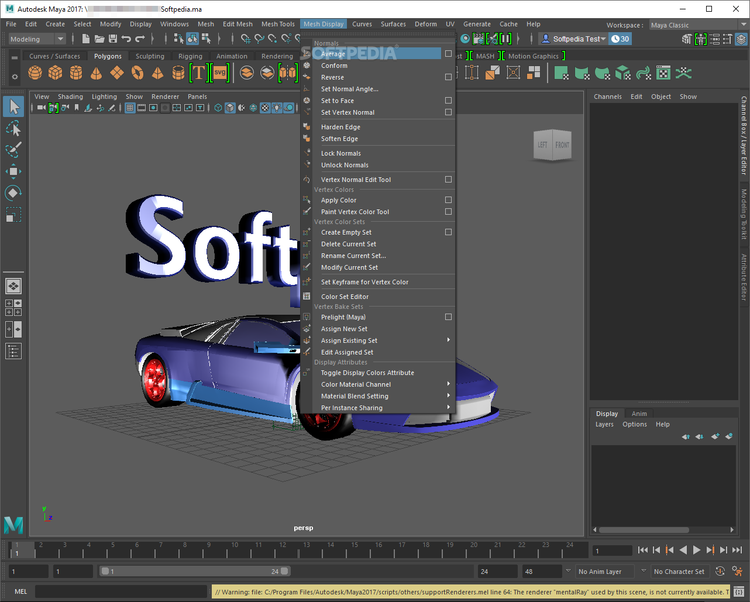Select the Rotate tool in toolbox
The image size is (750, 602).
(x=13, y=192)
